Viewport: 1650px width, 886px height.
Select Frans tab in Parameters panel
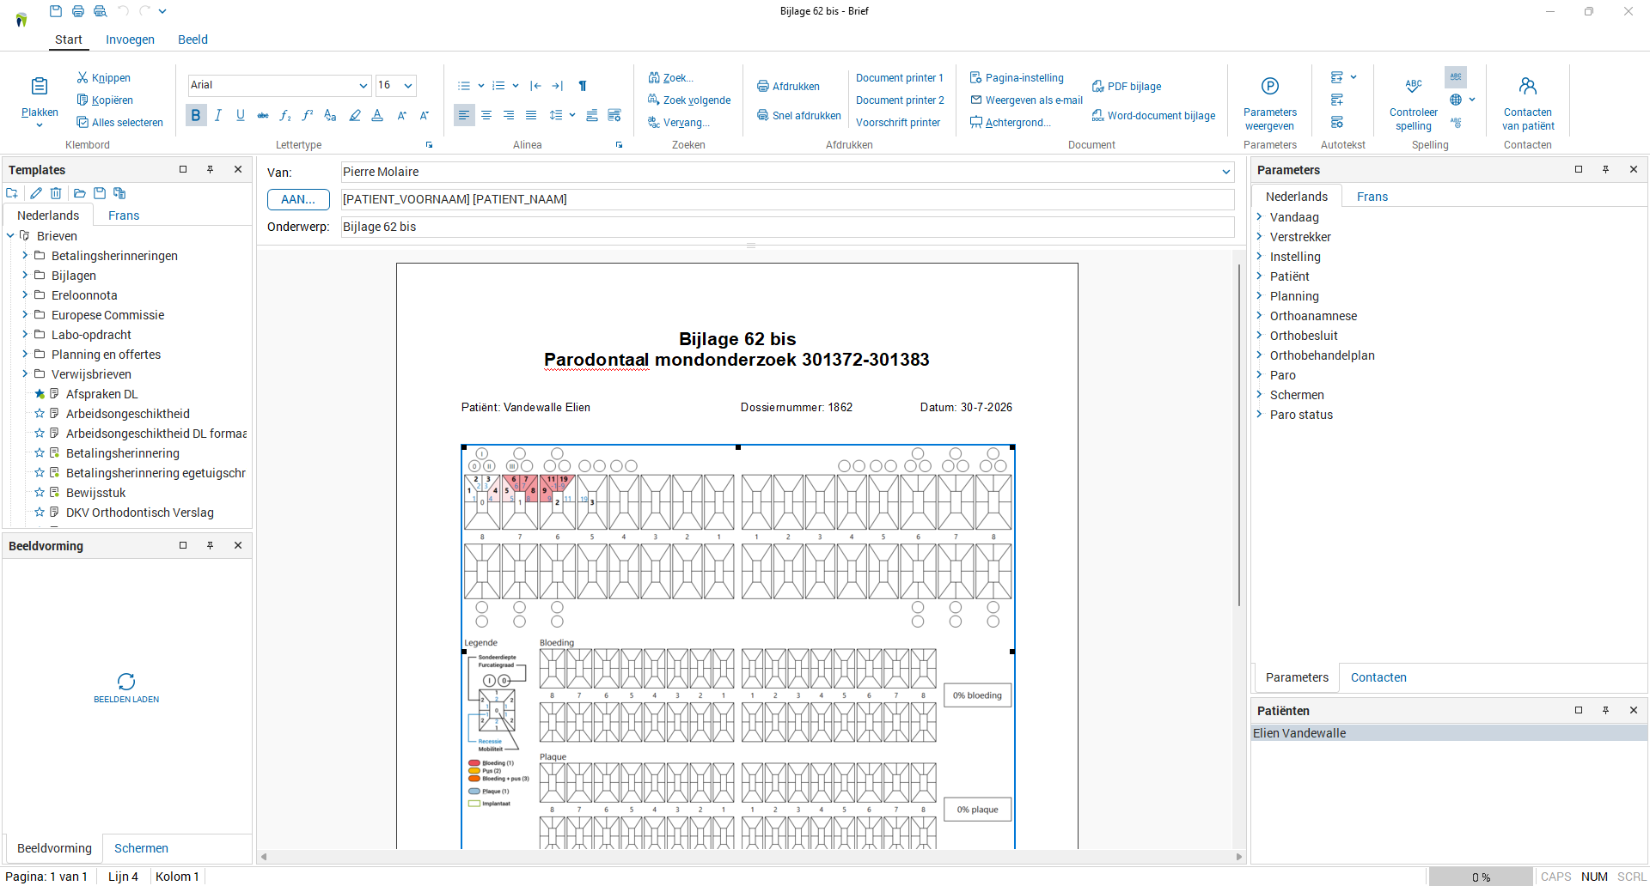click(1372, 197)
